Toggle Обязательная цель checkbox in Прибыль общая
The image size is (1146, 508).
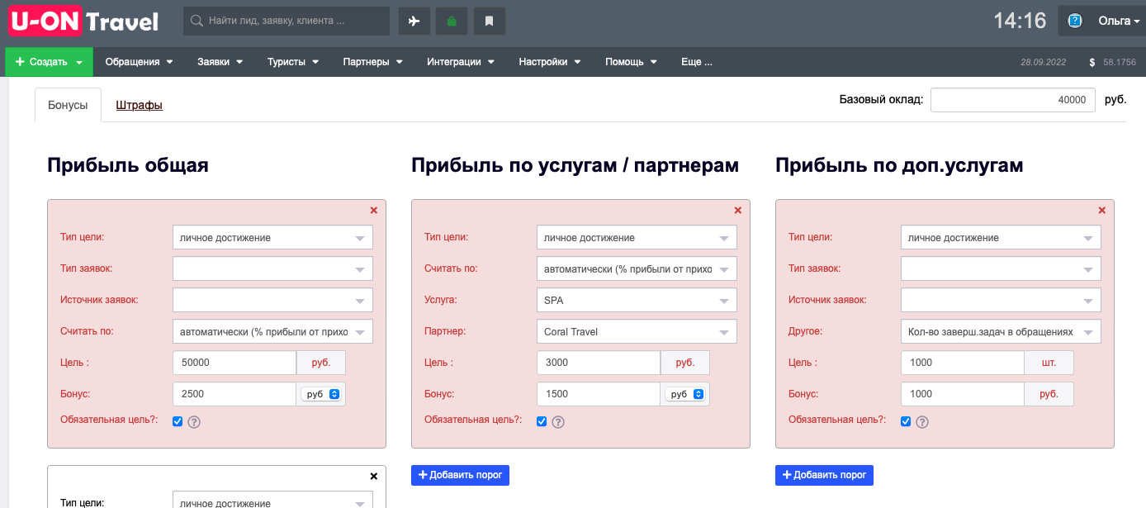178,421
